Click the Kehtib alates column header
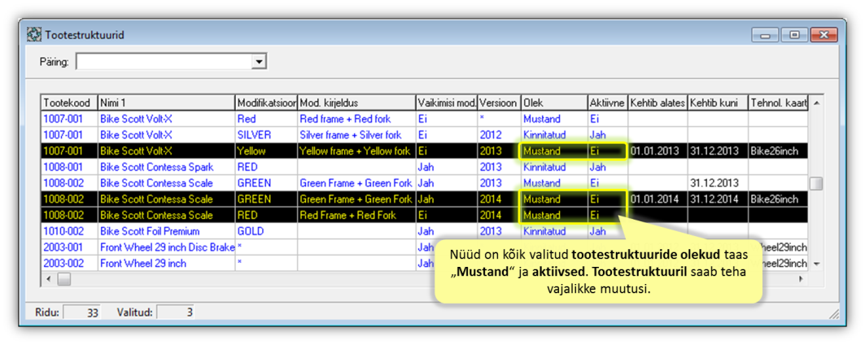Screen dimensions: 865x345 (x=658, y=103)
